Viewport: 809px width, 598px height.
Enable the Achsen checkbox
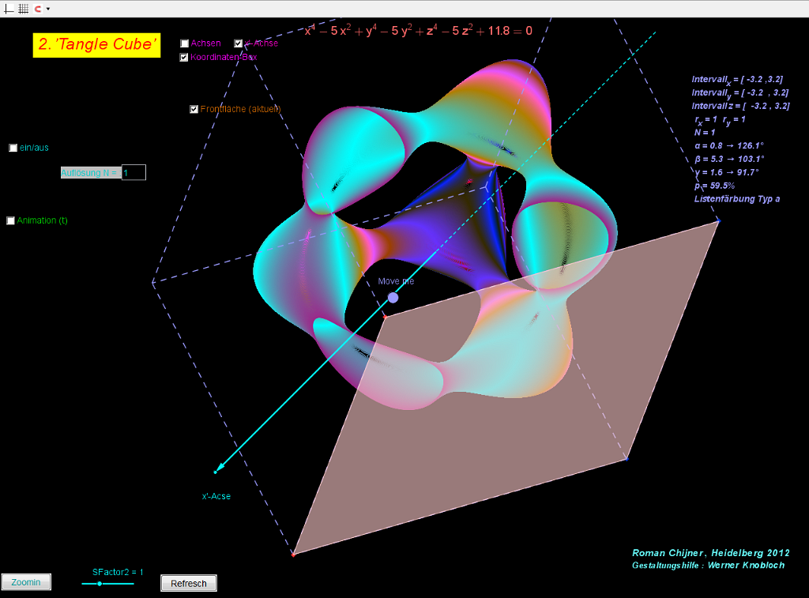[185, 43]
